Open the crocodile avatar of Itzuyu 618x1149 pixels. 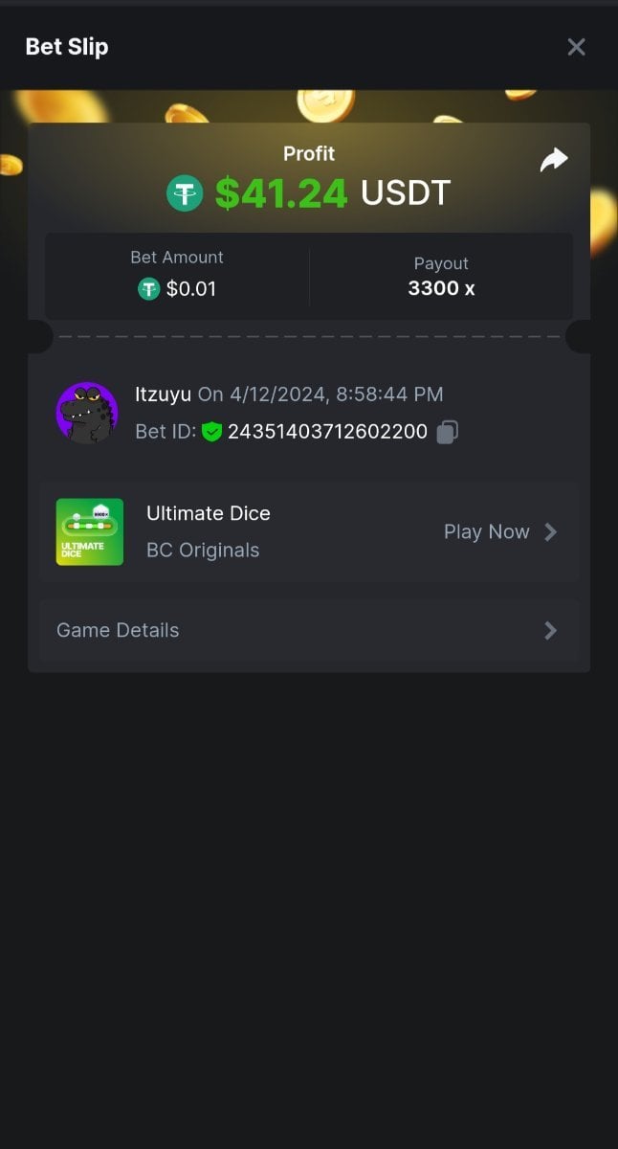(87, 413)
